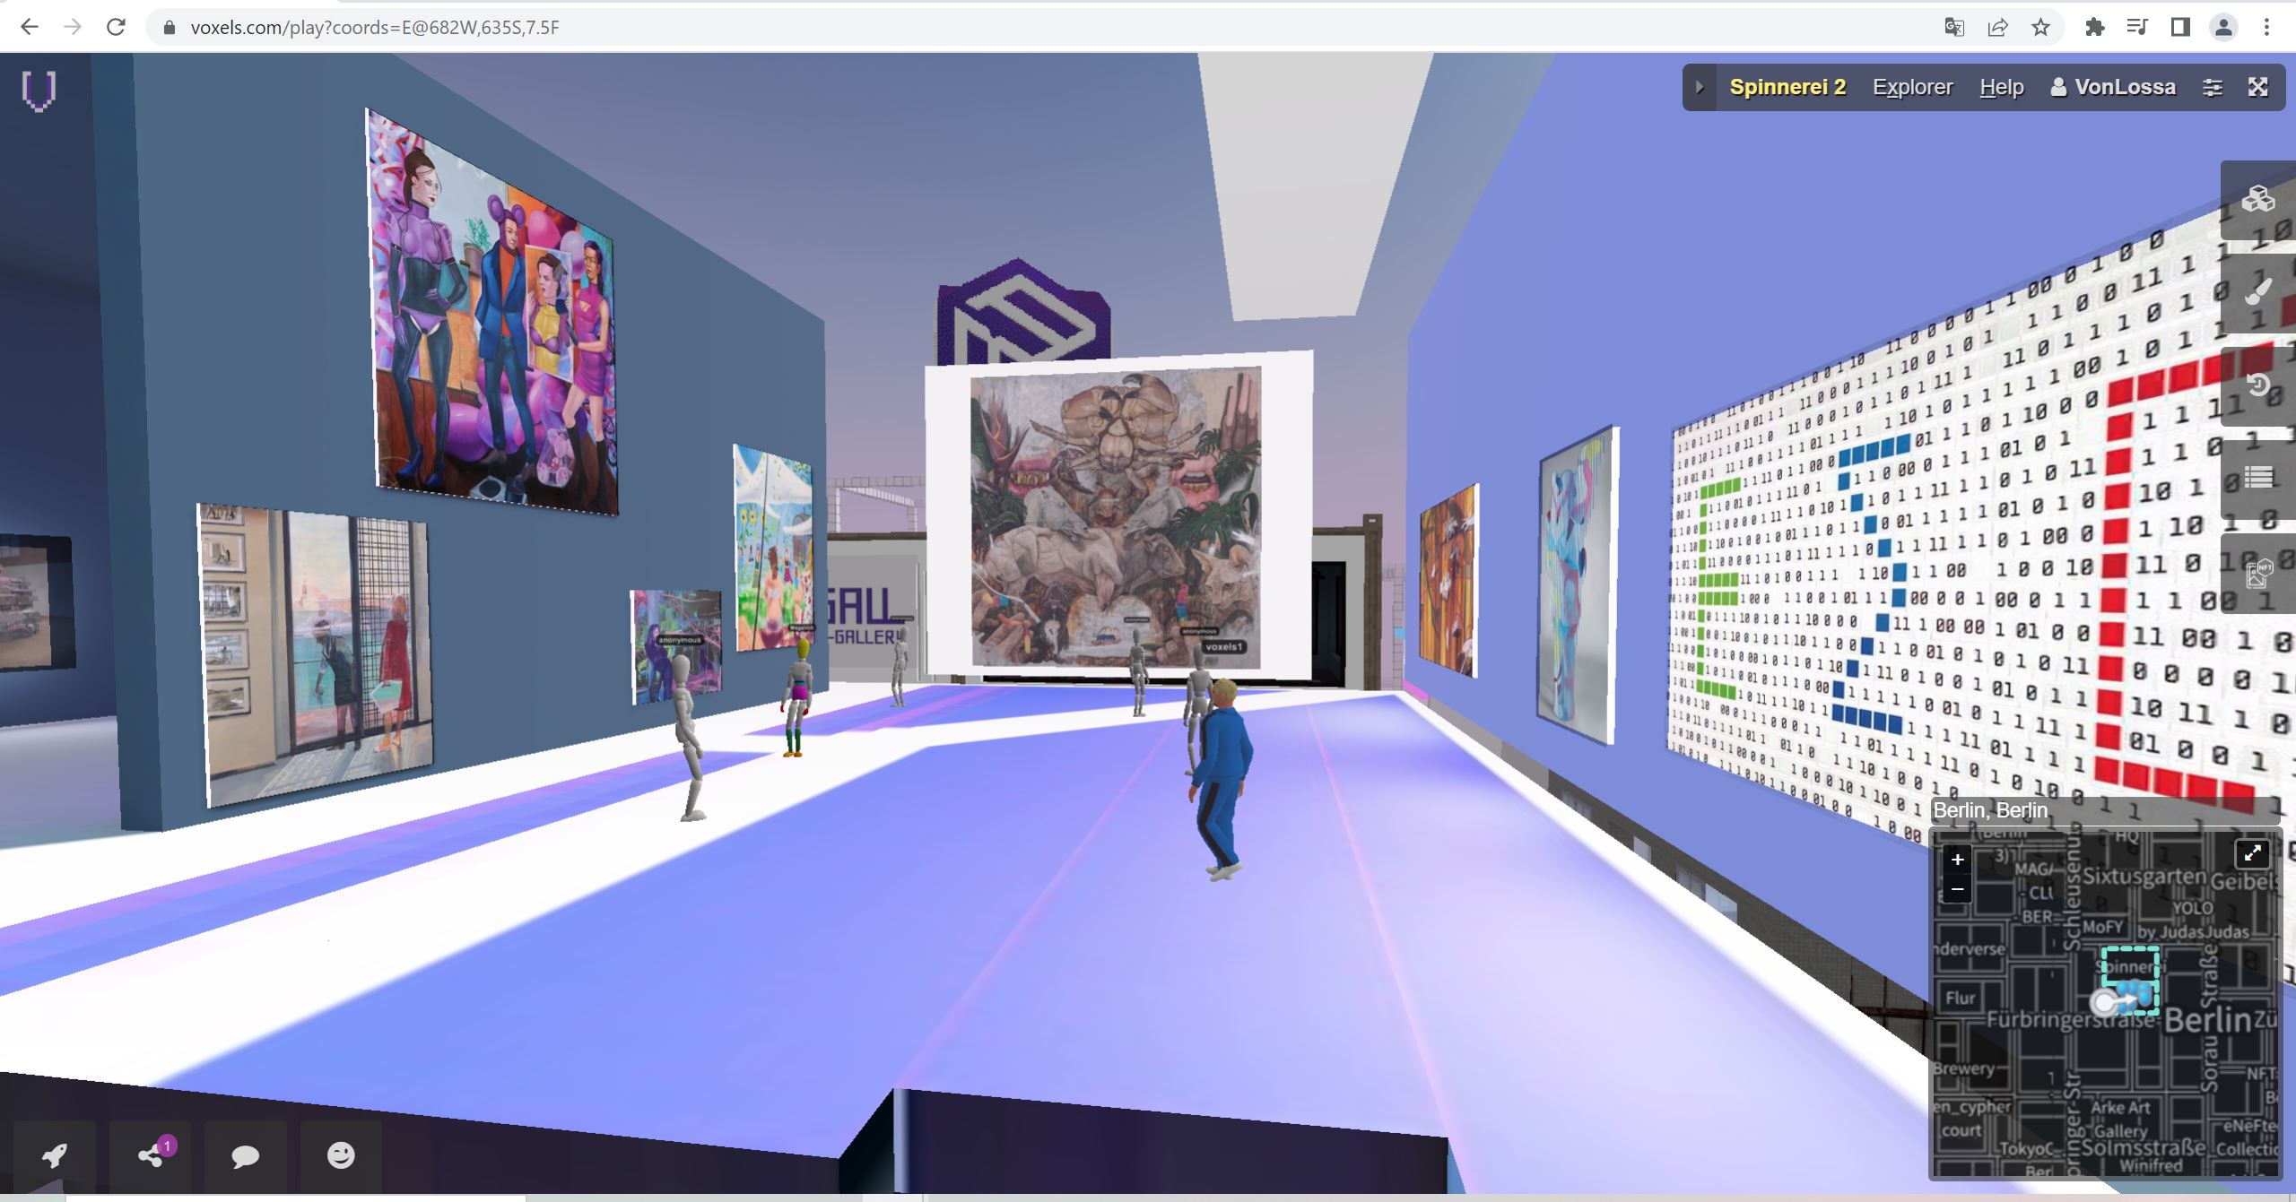Screen dimensions: 2296x1202
Task: Click the Google Translate icon in address bar
Action: click(x=1954, y=27)
